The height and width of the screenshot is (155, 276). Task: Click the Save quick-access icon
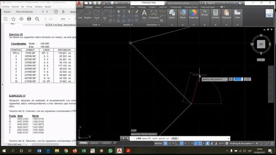pyautogui.click(x=95, y=3)
